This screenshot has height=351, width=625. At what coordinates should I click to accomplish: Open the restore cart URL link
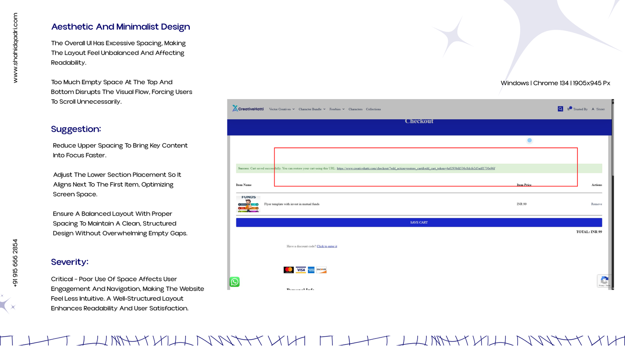click(416, 168)
